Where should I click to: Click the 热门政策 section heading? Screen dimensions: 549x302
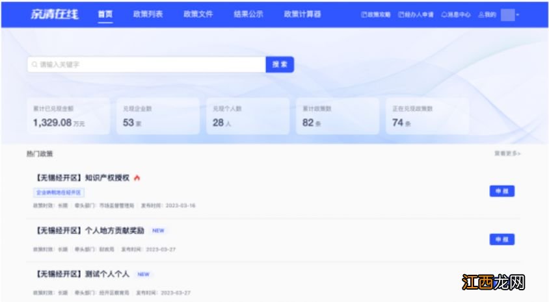[40, 154]
